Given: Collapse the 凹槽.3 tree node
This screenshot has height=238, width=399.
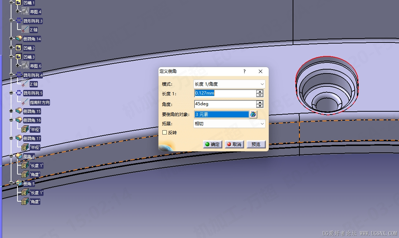Looking at the screenshot, I should [11, 56].
